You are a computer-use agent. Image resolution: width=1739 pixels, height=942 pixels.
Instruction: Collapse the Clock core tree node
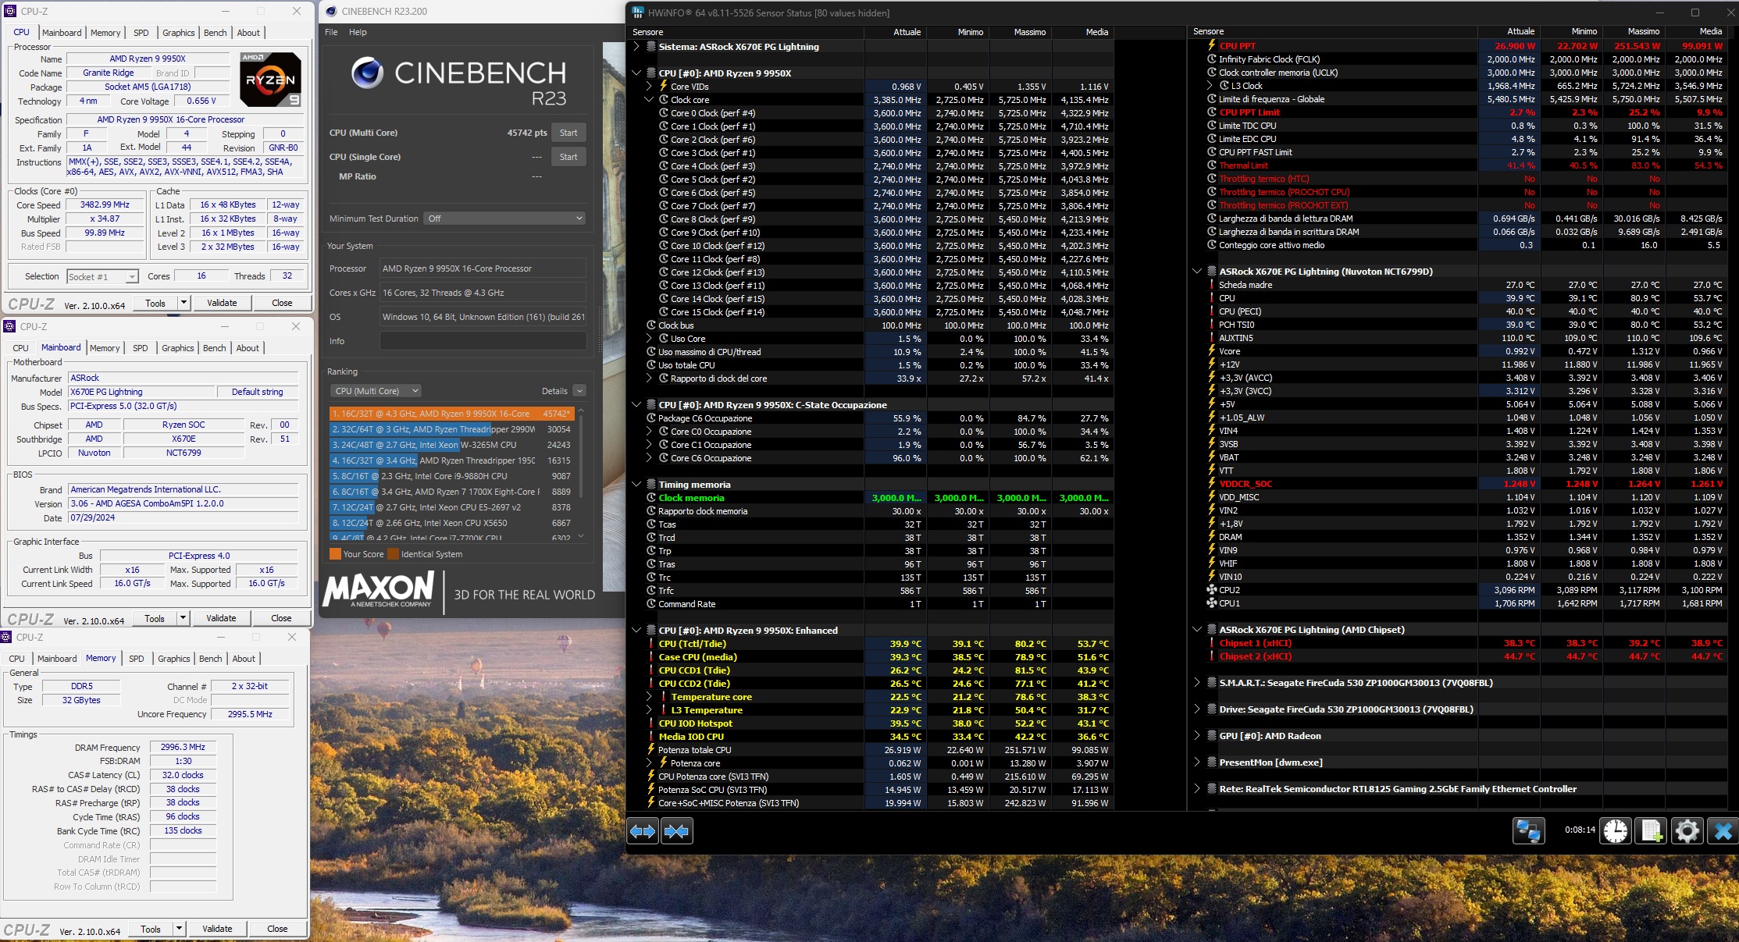[x=649, y=100]
